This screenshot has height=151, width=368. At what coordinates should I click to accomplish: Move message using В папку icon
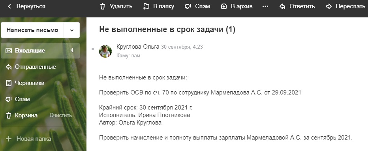pos(146,7)
